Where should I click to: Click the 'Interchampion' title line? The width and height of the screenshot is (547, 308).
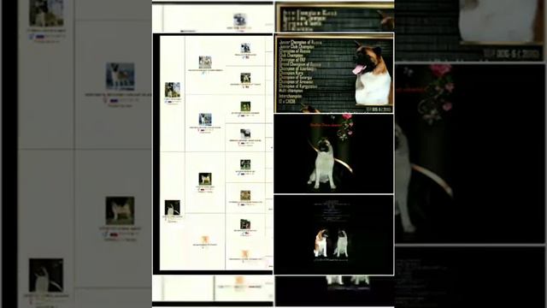[291, 96]
